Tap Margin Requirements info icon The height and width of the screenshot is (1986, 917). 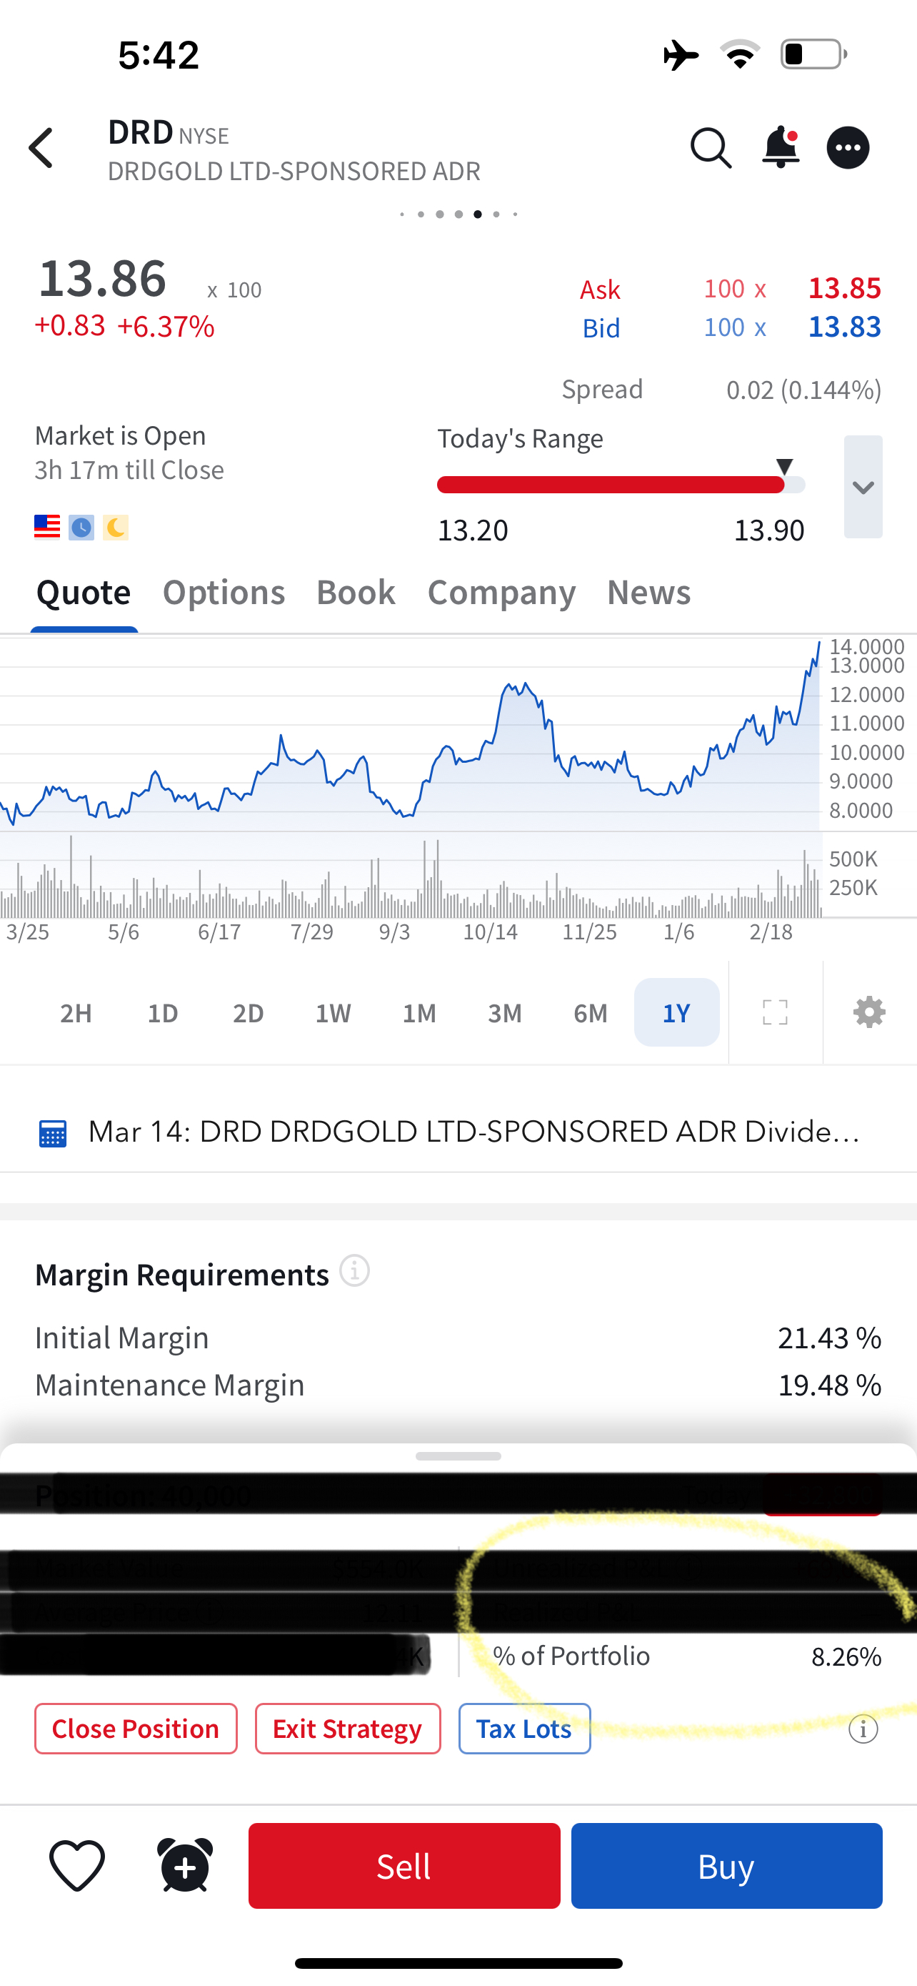(355, 1271)
